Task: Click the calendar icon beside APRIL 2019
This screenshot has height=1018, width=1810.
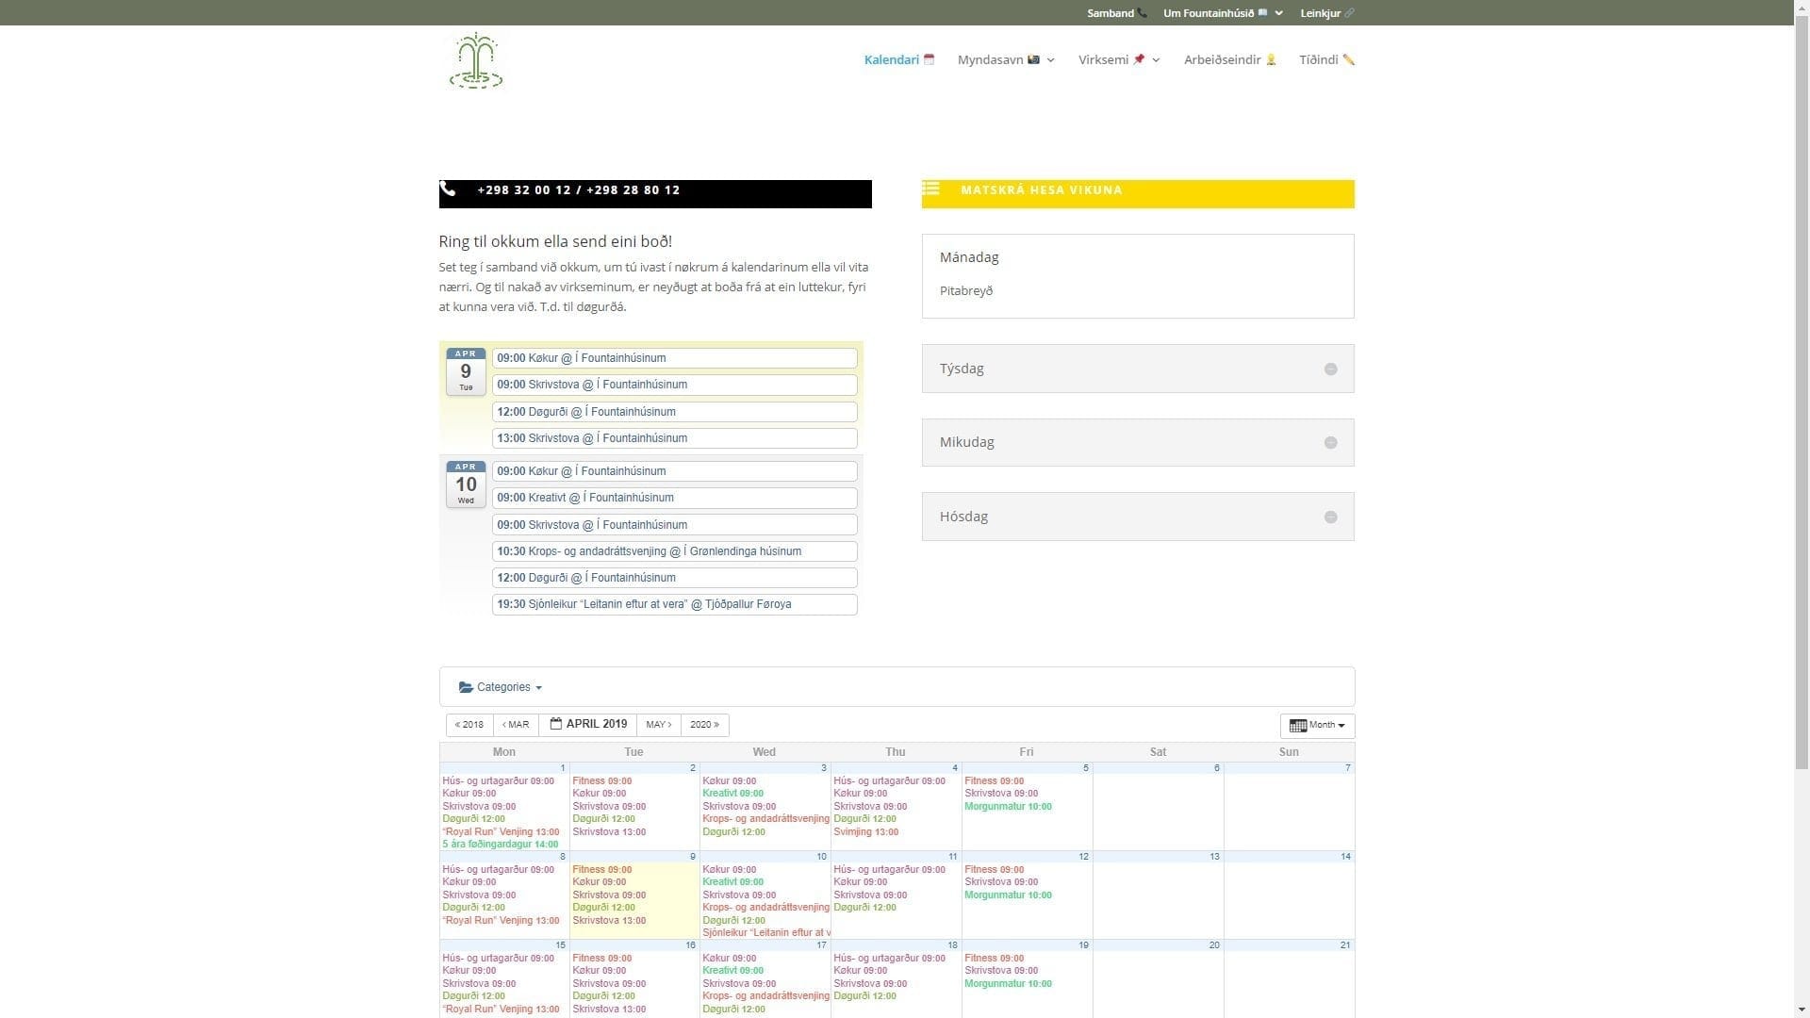Action: [556, 724]
